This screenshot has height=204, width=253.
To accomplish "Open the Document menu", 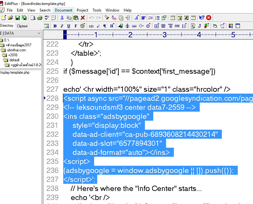I will coord(63,10).
